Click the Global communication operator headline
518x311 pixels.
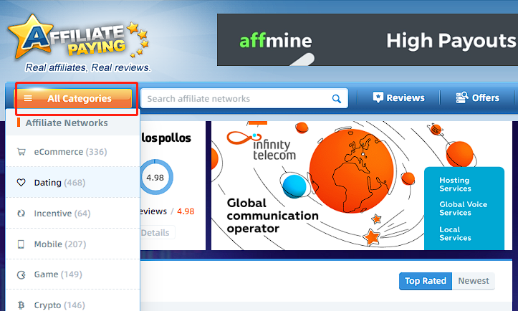pyautogui.click(x=272, y=216)
